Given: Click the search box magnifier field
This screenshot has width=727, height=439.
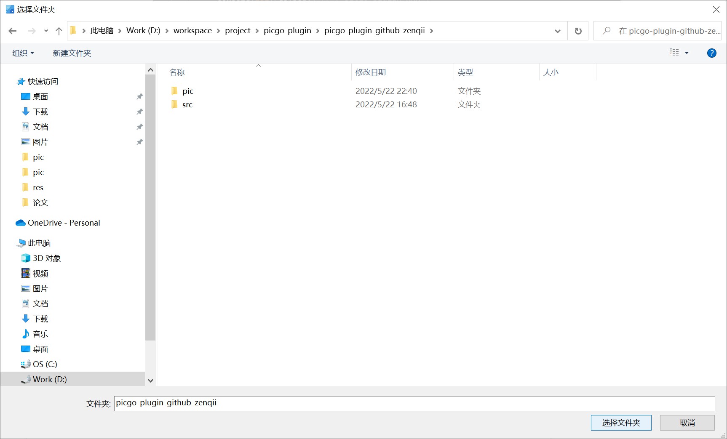Looking at the screenshot, I should [x=658, y=31].
